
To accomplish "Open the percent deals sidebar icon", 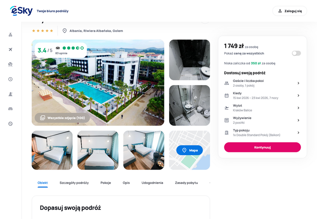I will click(x=11, y=124).
